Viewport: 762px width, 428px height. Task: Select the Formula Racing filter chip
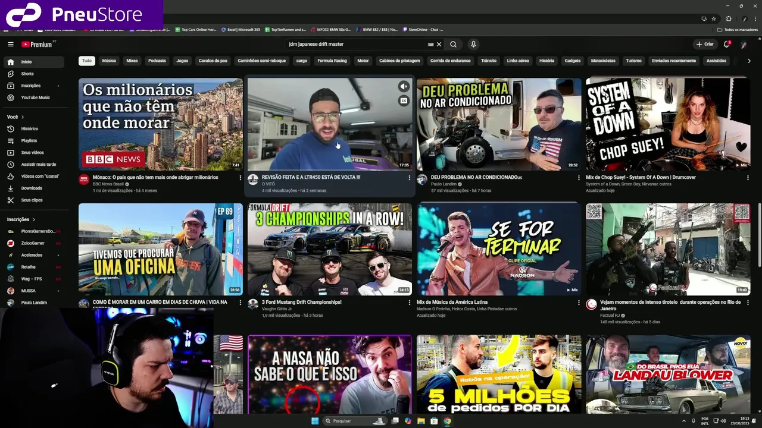[332, 61]
